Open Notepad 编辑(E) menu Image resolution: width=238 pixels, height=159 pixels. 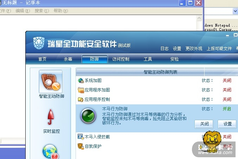[23, 11]
